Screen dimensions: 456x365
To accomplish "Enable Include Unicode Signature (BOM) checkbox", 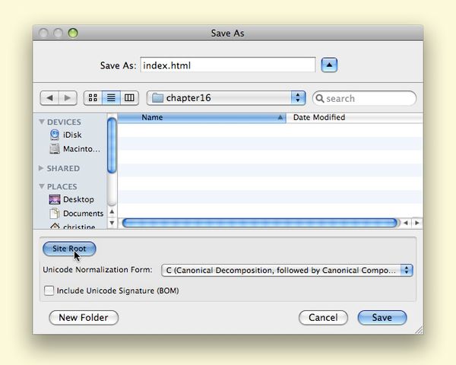I will (x=49, y=290).
